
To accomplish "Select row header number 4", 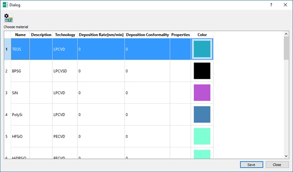I will point(7,115).
